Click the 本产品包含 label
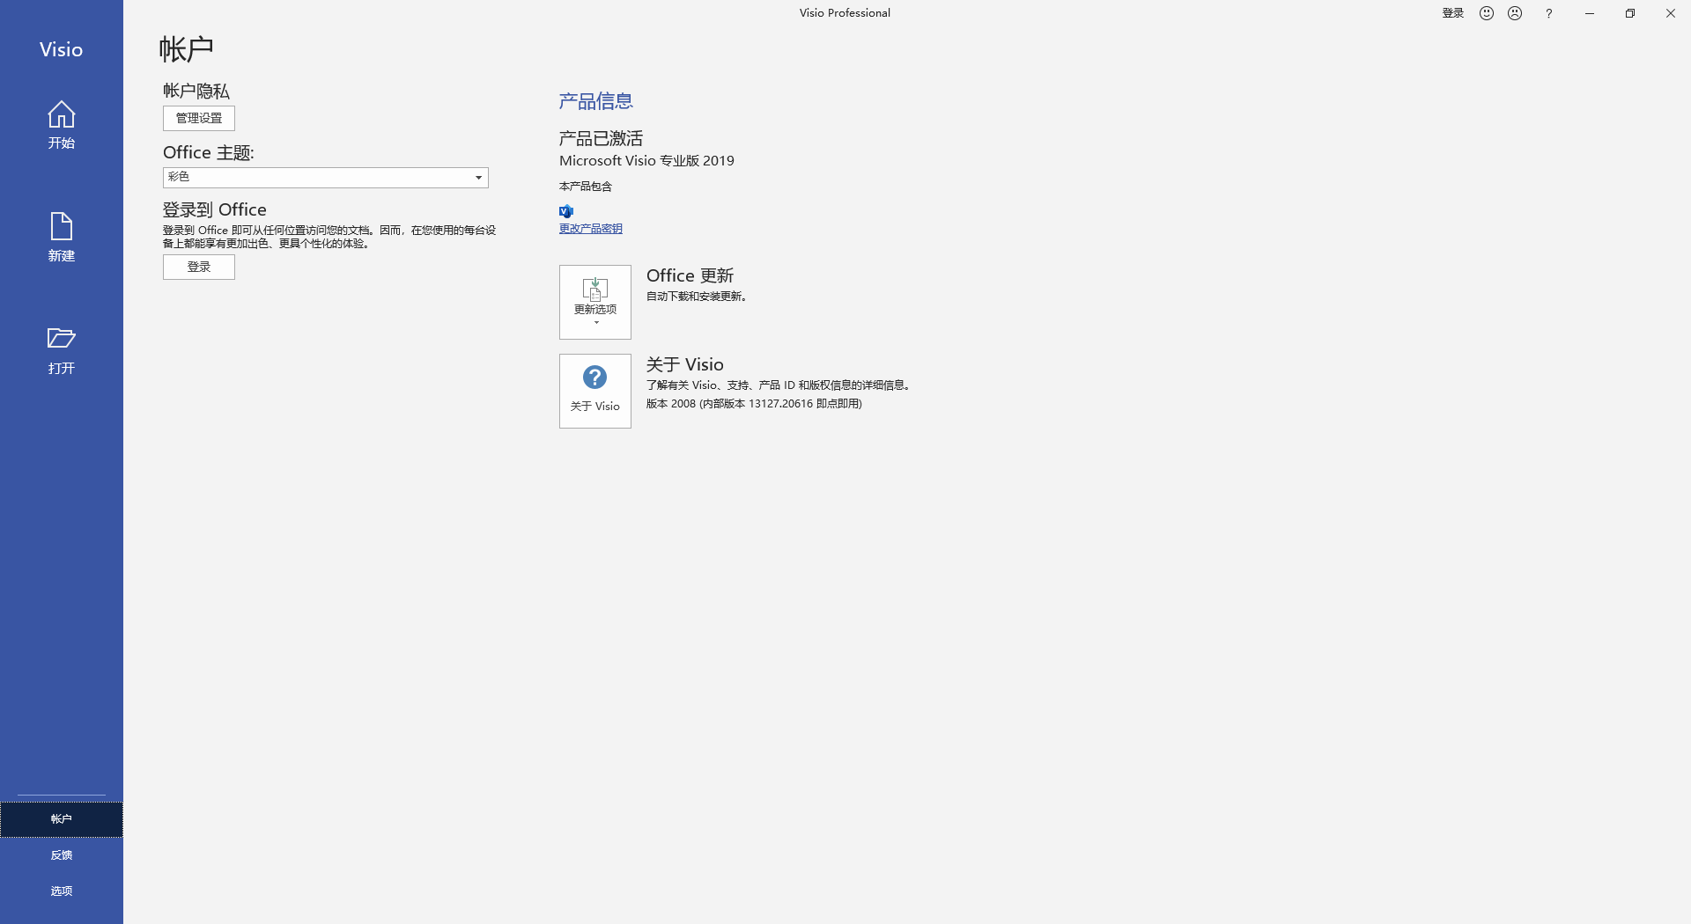 point(586,187)
